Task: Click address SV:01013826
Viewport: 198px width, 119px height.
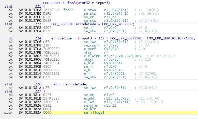Action: (30, 105)
